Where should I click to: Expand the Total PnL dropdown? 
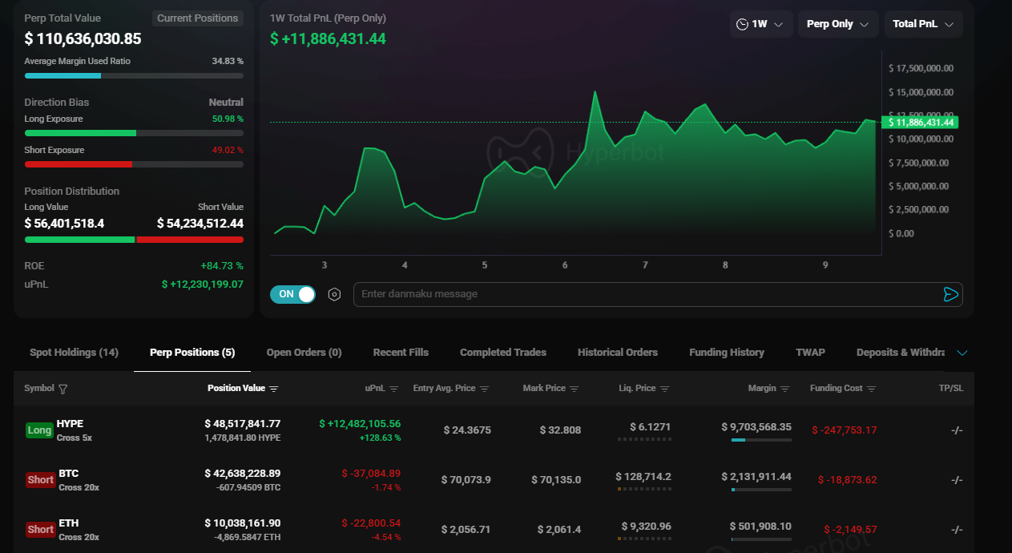(923, 24)
